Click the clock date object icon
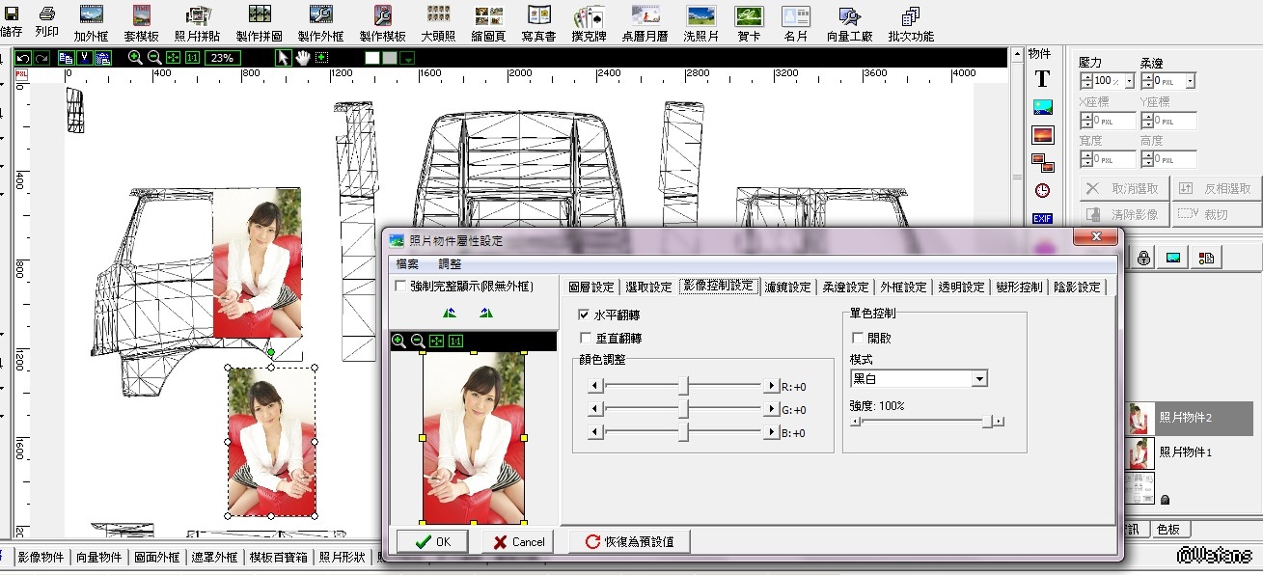This screenshot has height=575, width=1263. coord(1042,191)
